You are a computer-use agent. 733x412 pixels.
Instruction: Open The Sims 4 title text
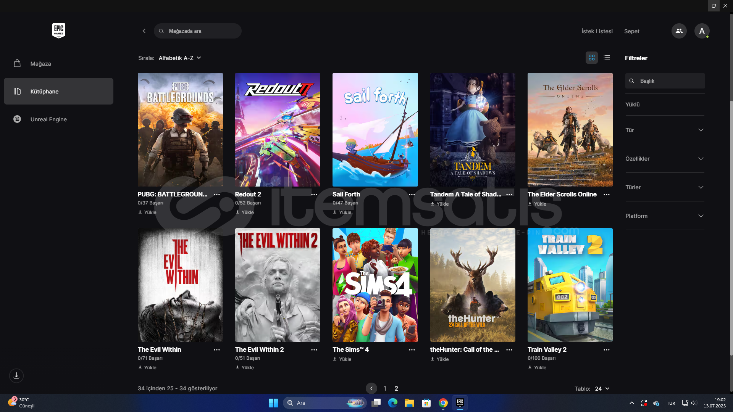350,349
